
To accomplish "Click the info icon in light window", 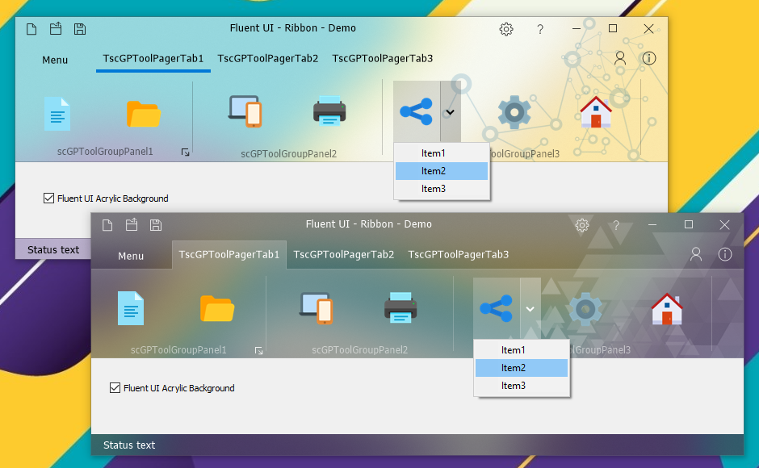I will click(649, 58).
